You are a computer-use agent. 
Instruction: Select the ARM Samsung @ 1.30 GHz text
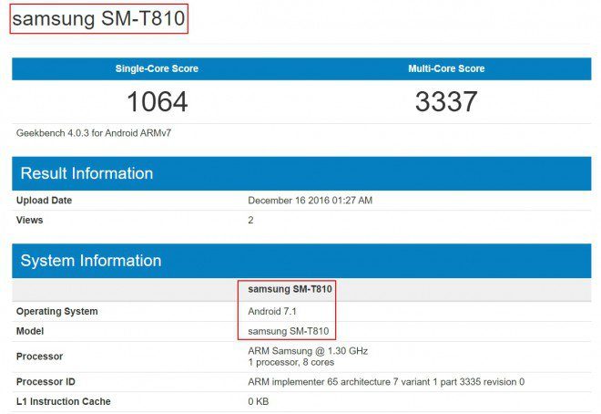tap(308, 350)
